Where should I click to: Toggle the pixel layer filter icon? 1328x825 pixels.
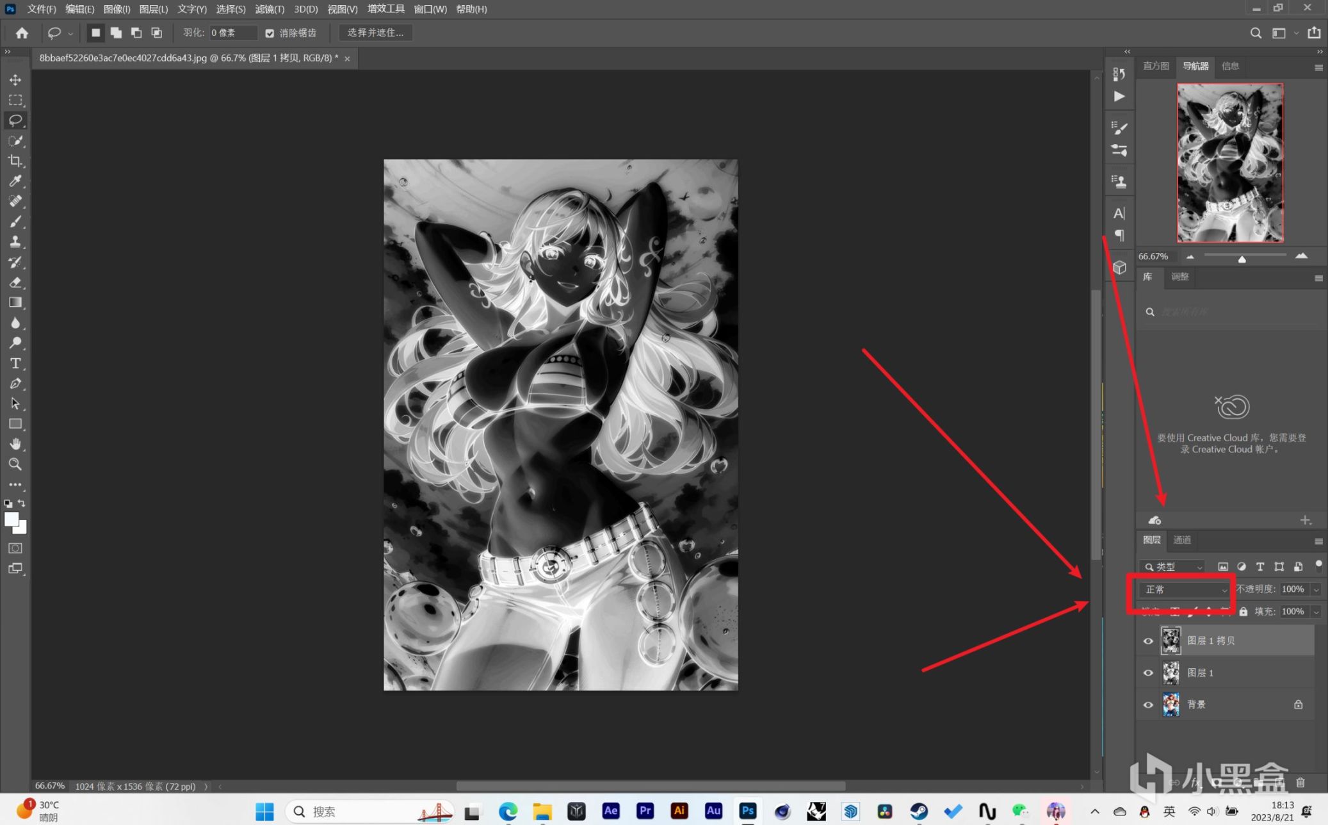click(1222, 567)
